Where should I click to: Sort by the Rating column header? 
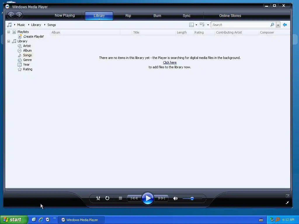point(204,32)
